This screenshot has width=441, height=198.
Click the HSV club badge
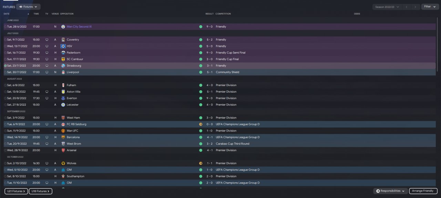tap(63, 46)
